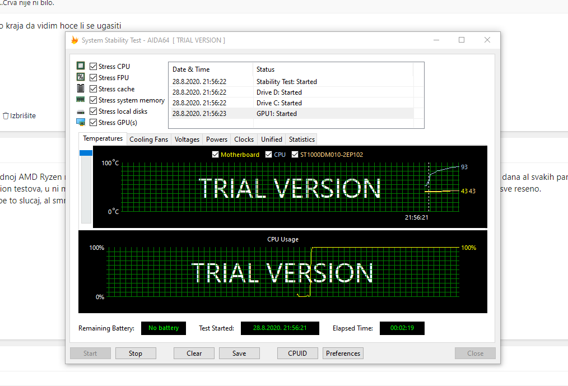Click the CPU chip icon beside Stress CPU
Screen dimensions: 568x386
(x=81, y=66)
